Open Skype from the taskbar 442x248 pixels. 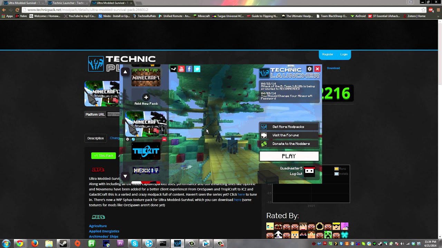point(135,244)
